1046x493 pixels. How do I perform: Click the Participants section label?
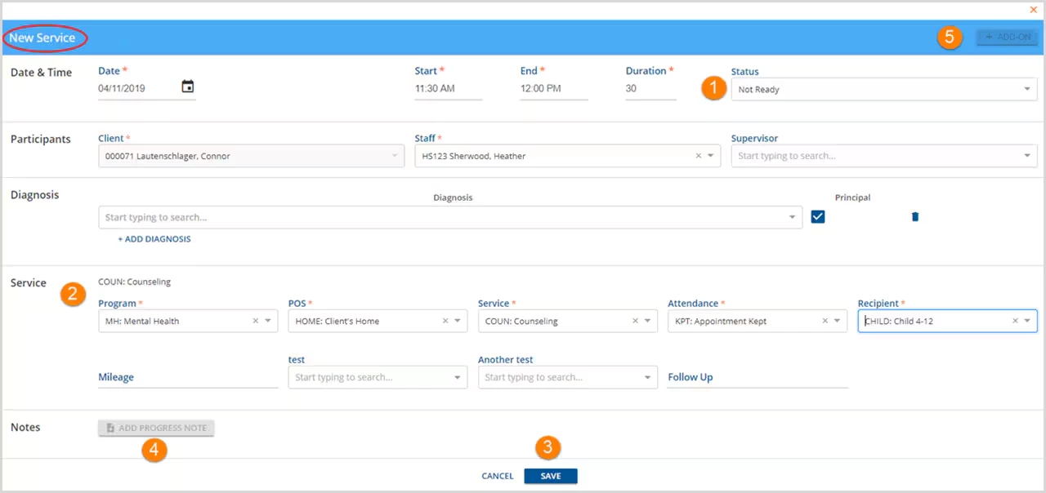tap(41, 140)
